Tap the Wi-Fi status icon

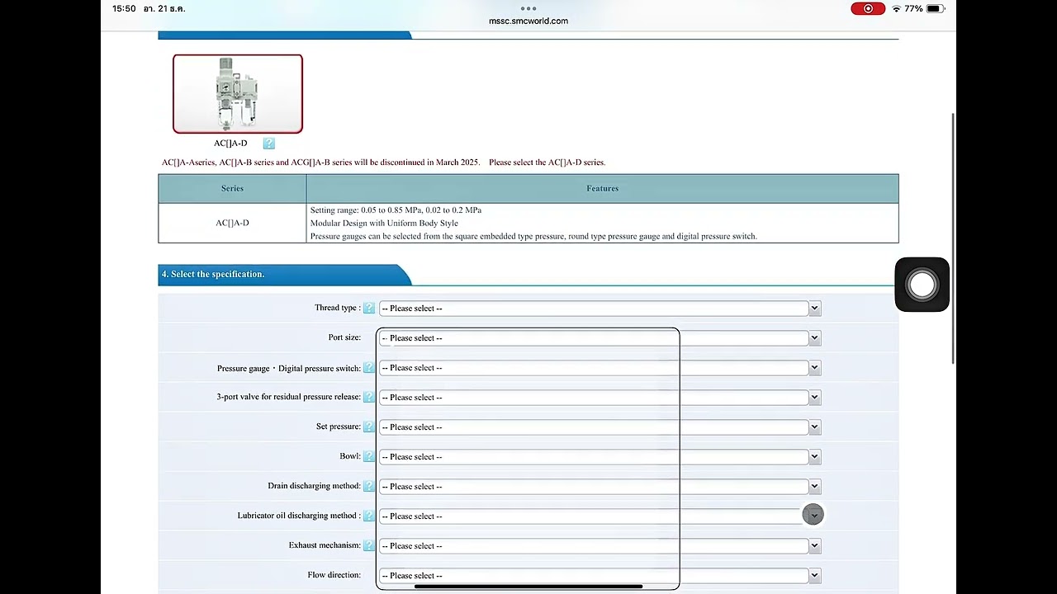[896, 8]
